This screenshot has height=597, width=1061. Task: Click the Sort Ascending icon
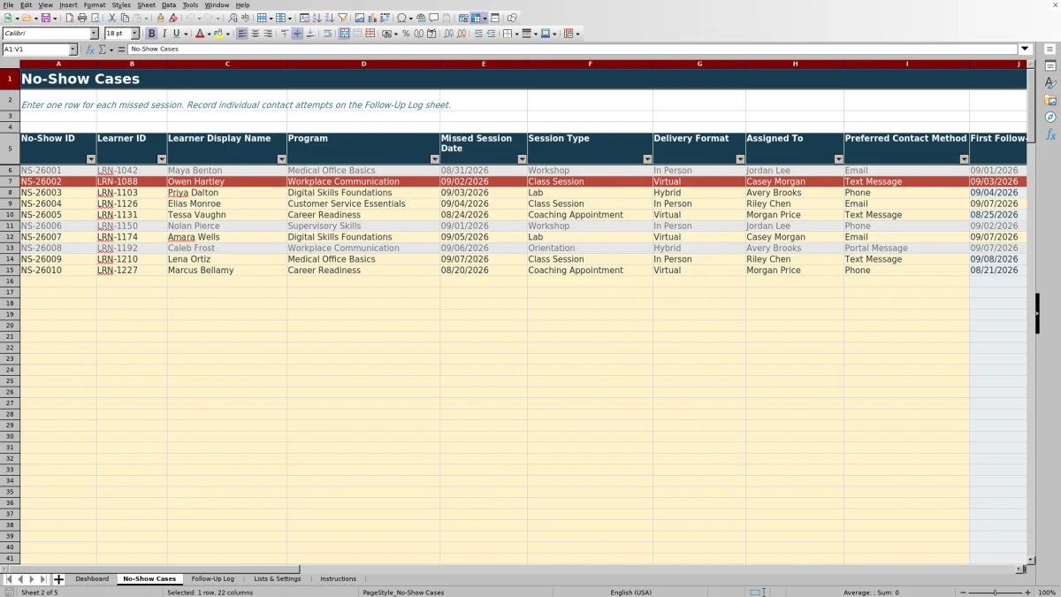(x=317, y=18)
